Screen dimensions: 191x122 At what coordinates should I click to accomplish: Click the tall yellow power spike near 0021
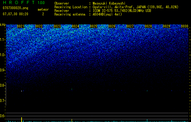tap(22, 120)
